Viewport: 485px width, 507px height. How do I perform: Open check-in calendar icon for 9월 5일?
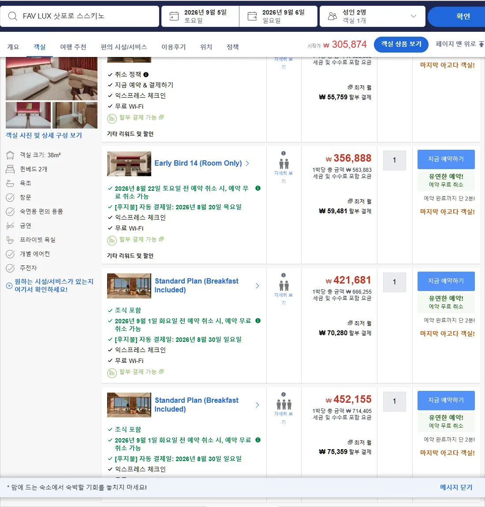tap(174, 16)
